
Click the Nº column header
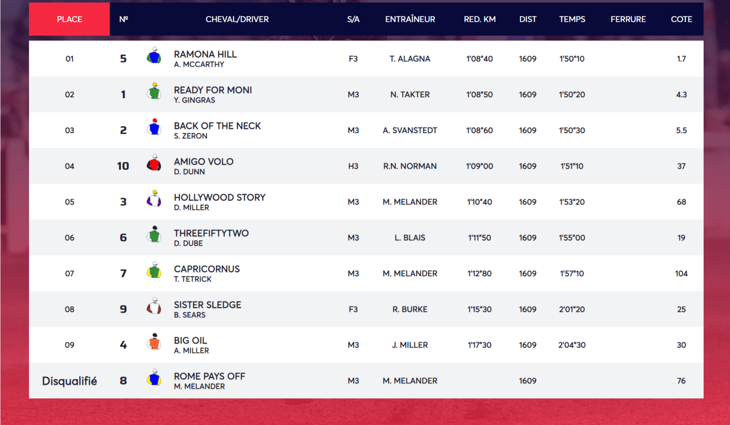123,19
